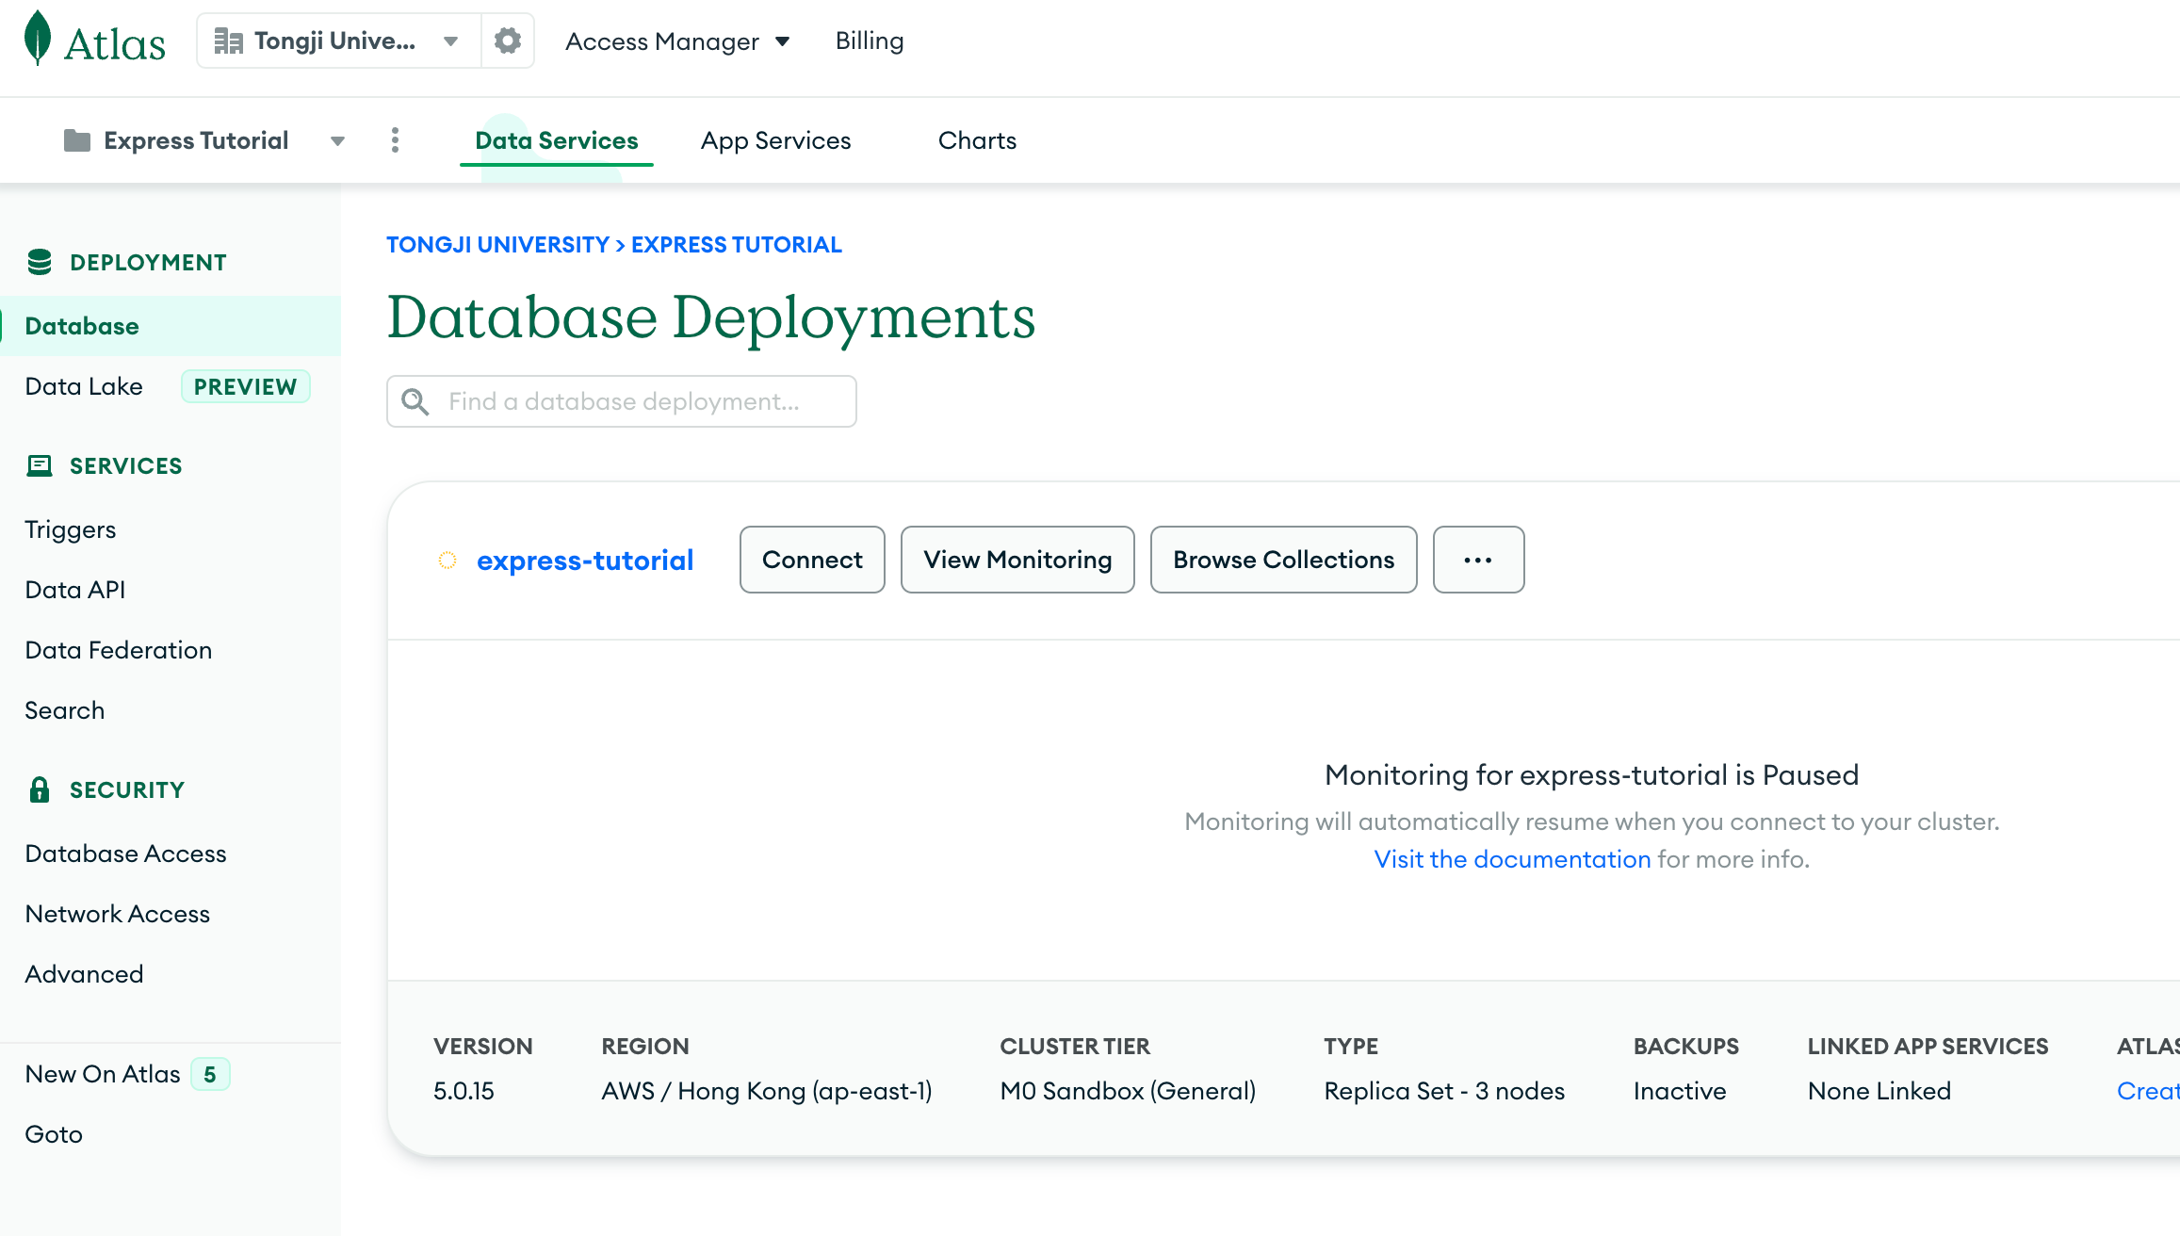
Task: Click the Deployment database stack icon
Action: (40, 262)
